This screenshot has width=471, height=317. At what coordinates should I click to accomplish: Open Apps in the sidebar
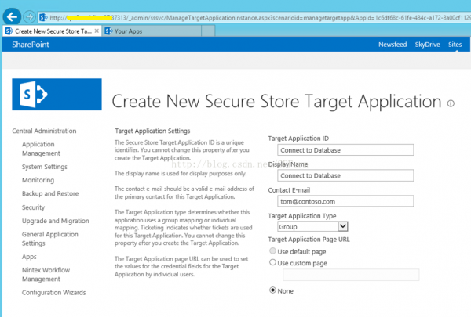tap(29, 257)
